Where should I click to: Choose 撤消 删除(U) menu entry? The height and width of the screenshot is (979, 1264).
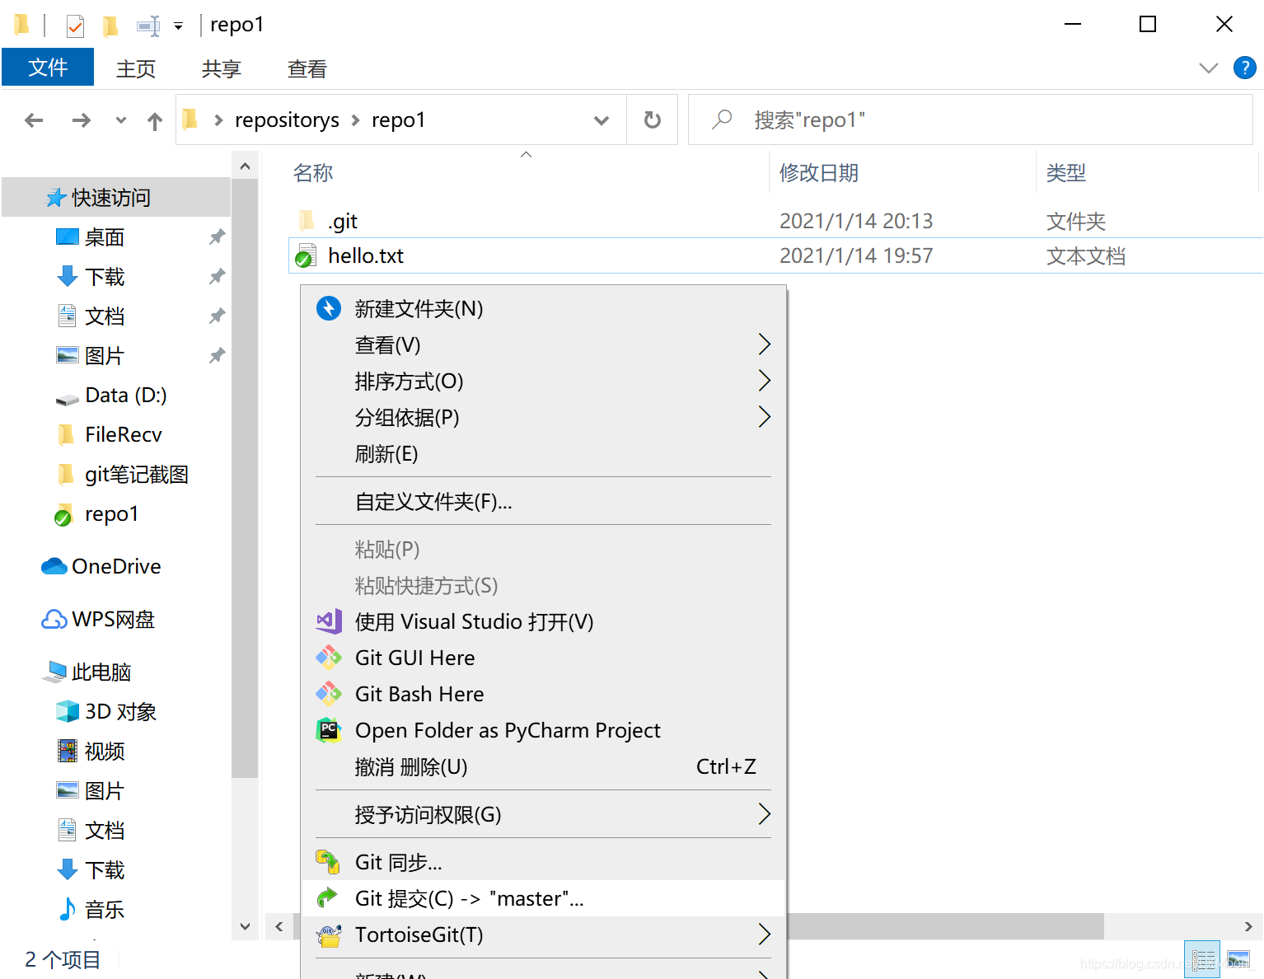click(544, 766)
